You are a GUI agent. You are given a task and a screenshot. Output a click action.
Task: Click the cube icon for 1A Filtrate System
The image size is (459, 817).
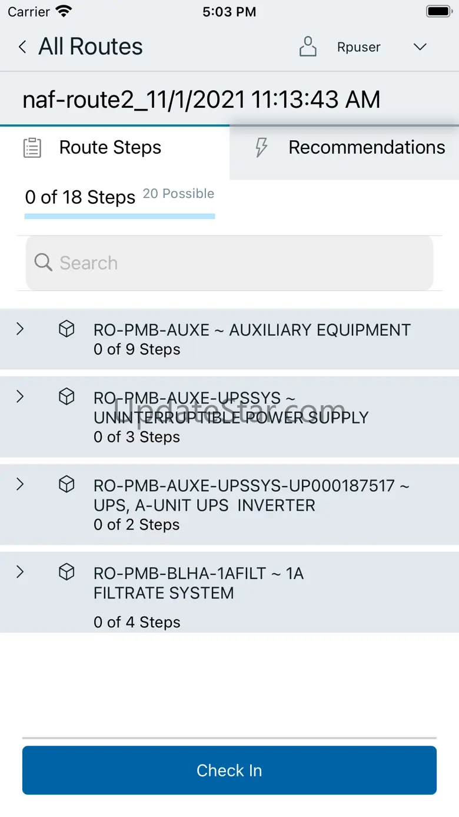[x=67, y=572]
